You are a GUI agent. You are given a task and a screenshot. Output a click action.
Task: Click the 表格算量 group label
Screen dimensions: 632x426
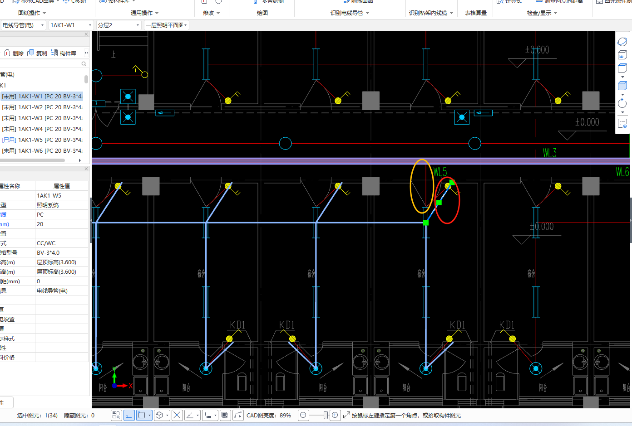[475, 13]
